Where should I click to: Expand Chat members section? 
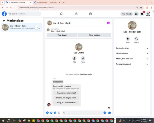click(x=132, y=54)
